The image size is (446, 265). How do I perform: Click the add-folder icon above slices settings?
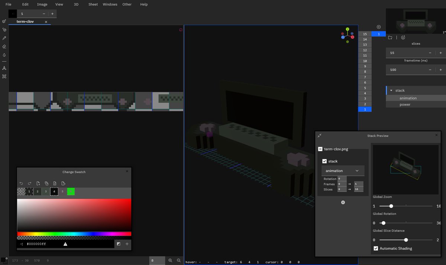(x=390, y=37)
